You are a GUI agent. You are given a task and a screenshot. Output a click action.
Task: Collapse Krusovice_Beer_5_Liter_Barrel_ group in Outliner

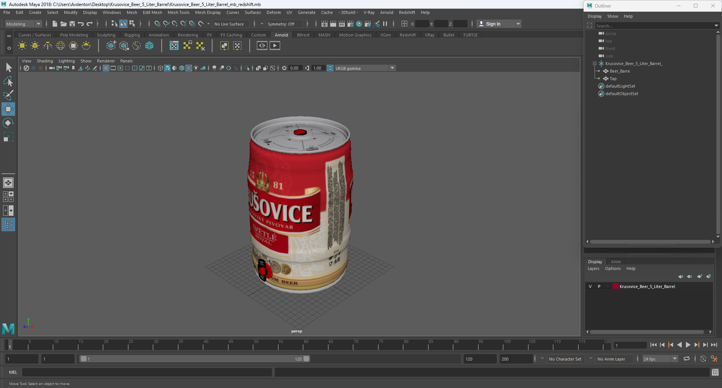click(595, 64)
